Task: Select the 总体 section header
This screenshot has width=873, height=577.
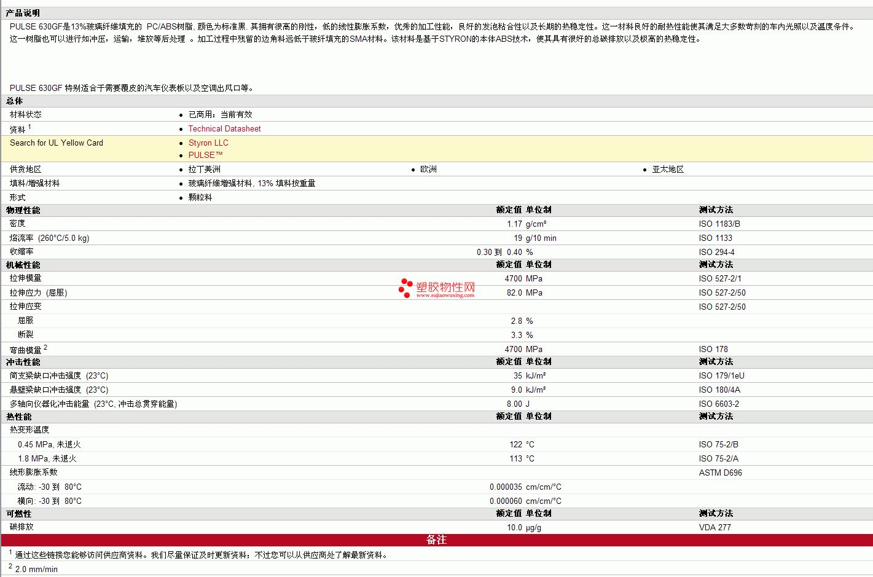Action: pos(15,101)
